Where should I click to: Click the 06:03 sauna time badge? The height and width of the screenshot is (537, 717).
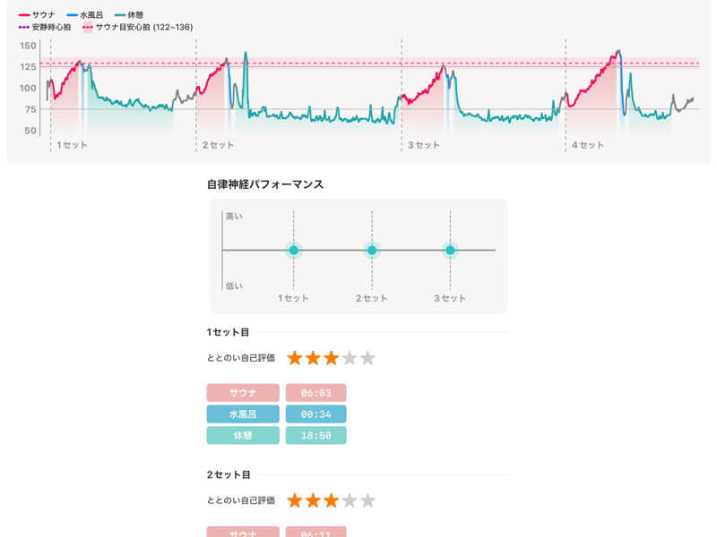click(315, 393)
